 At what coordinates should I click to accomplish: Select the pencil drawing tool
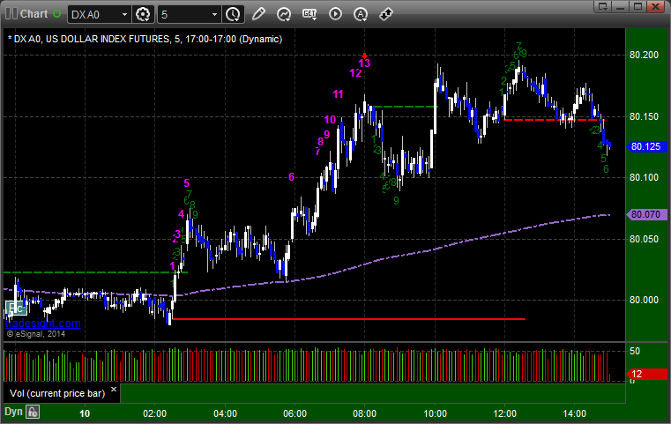(258, 14)
